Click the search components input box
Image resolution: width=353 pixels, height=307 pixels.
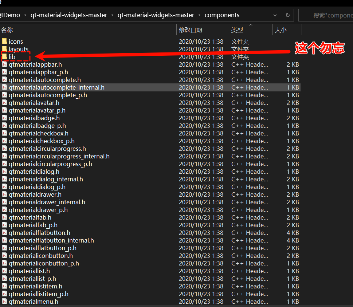(x=326, y=15)
